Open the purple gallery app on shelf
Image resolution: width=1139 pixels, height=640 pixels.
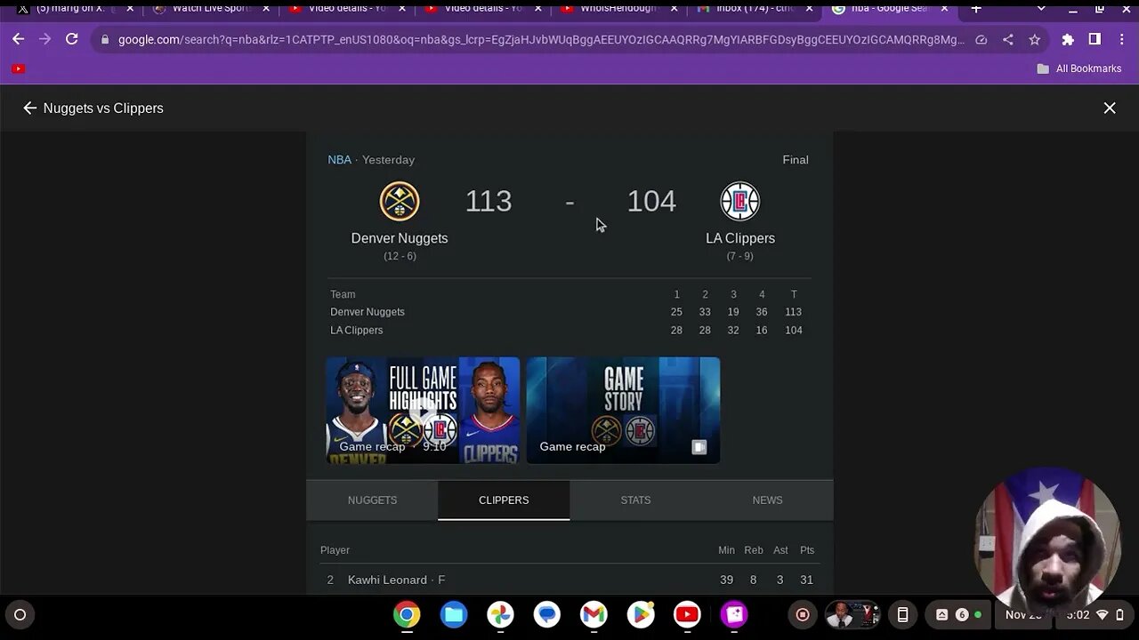(734, 614)
